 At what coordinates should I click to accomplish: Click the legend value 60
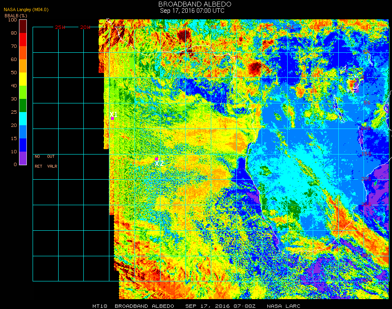point(14,59)
